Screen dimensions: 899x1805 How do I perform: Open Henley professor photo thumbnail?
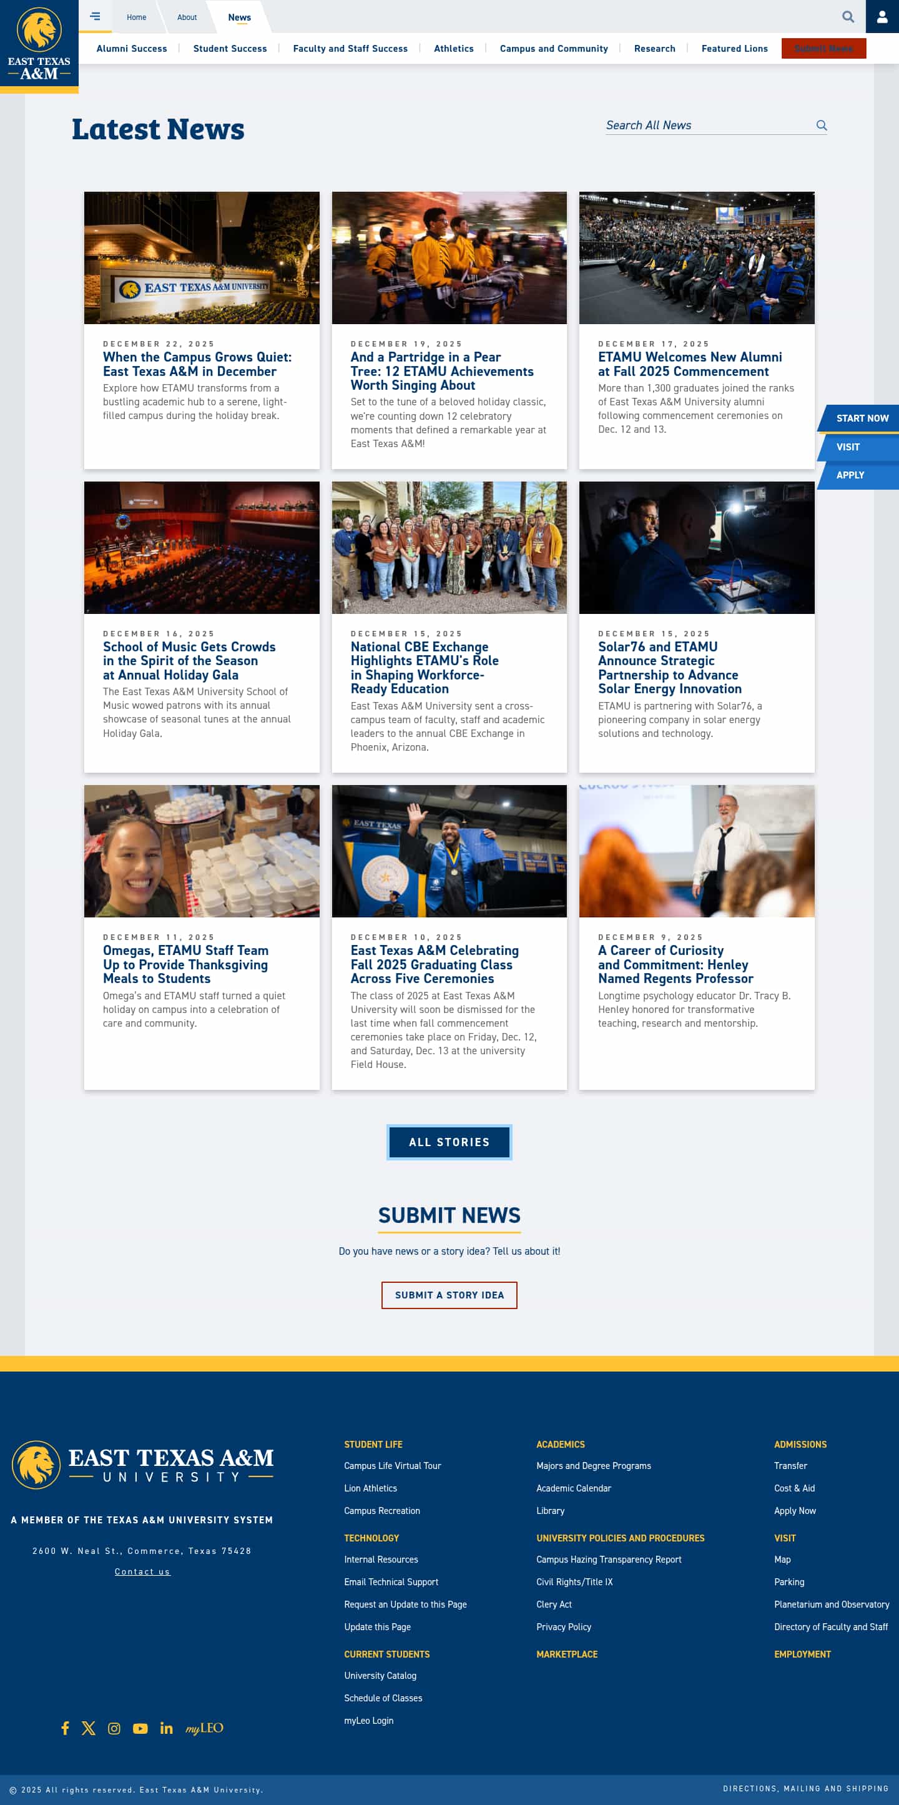[697, 851]
